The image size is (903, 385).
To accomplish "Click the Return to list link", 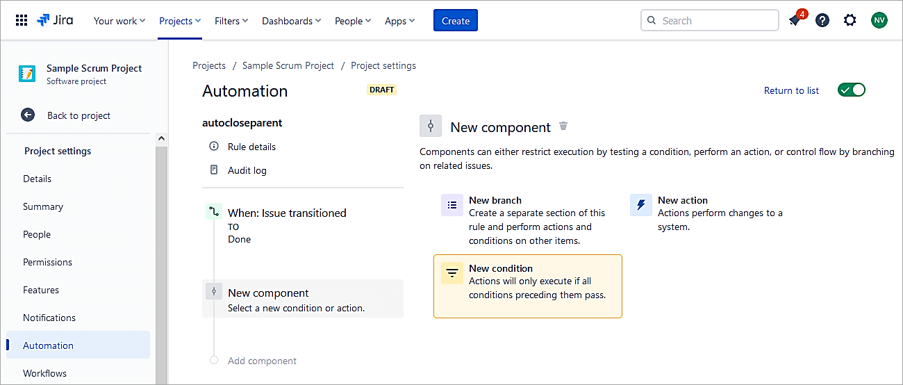I will [x=791, y=90].
